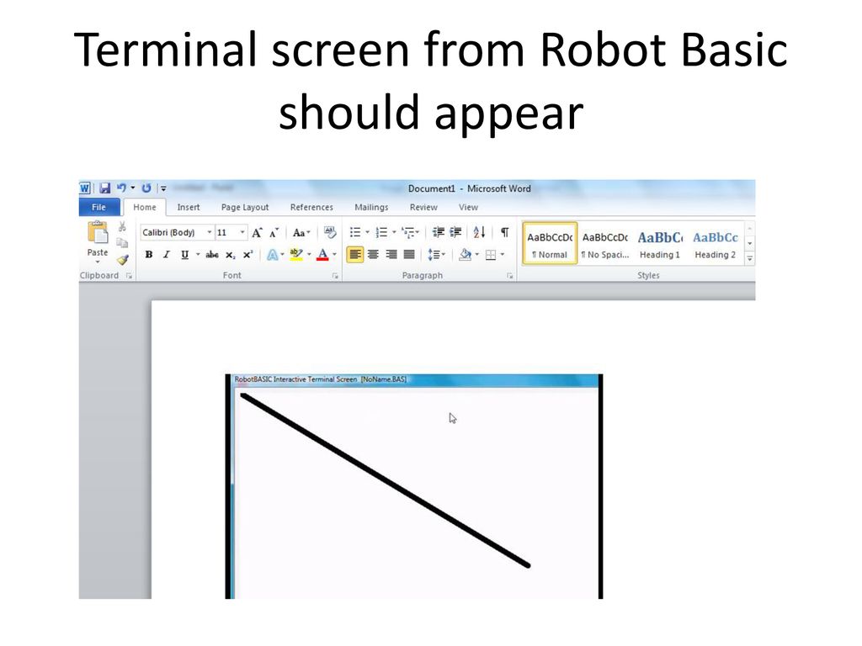Toggle Superscript formatting
This screenshot has width=862, height=646.
pyautogui.click(x=248, y=254)
